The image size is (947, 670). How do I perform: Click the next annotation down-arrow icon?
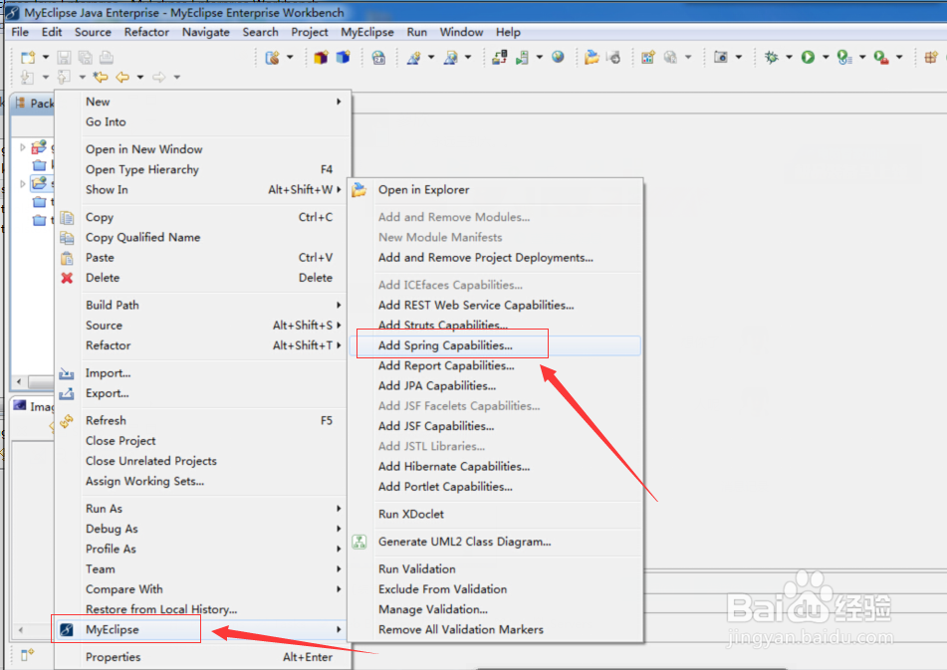(27, 77)
